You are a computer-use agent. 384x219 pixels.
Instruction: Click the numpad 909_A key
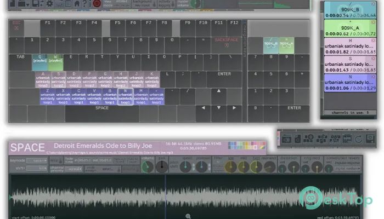(x=286, y=45)
